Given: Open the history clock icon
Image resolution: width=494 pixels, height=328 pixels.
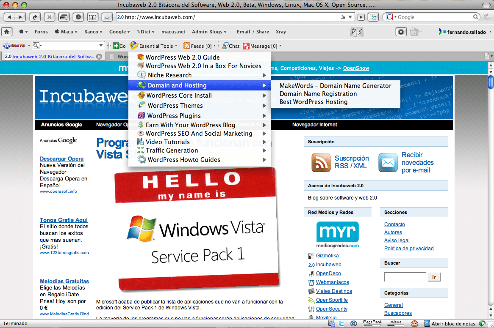Looking at the screenshot, I should [x=78, y=17].
